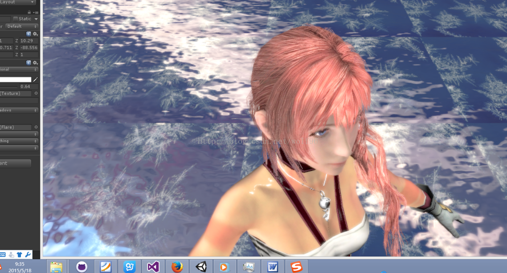Screen dimensions: 507x273
Task: Click the cookie (Texture) object field
Action: coord(16,94)
